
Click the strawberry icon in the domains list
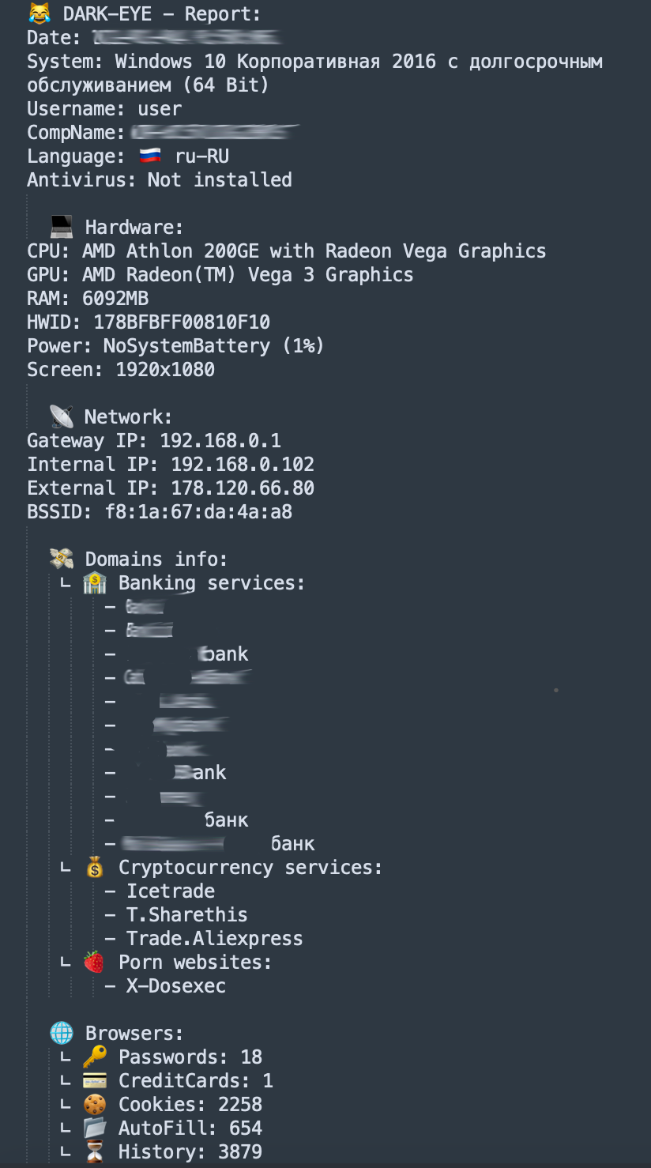pos(94,962)
